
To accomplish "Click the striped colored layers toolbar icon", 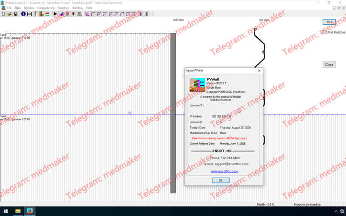I will coord(47,14).
